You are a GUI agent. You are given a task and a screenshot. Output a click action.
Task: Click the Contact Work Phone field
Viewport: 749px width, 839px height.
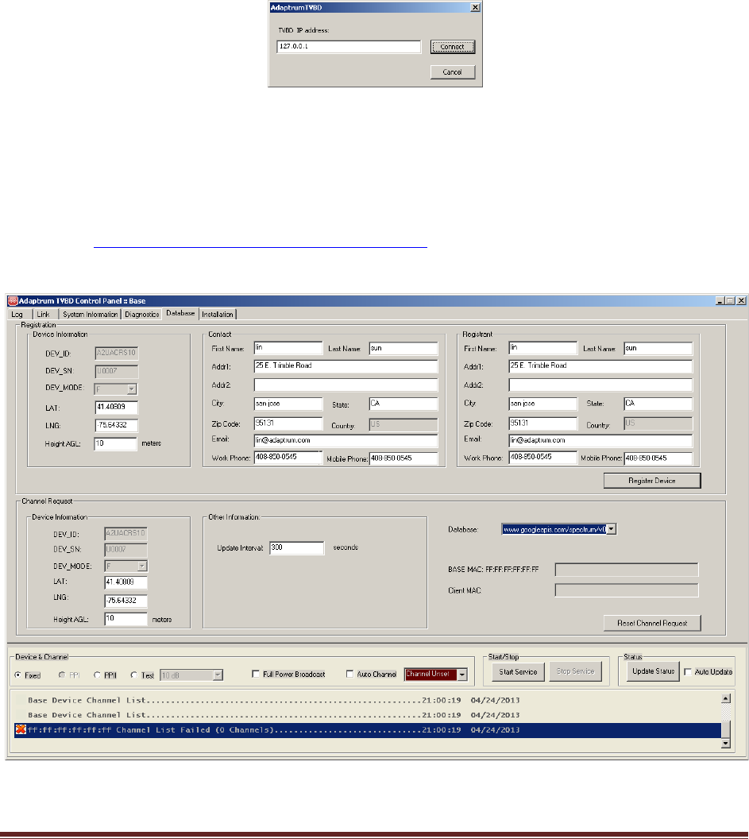(288, 458)
